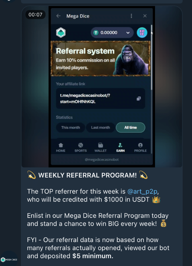Open the PROFILE tab

(x=140, y=148)
